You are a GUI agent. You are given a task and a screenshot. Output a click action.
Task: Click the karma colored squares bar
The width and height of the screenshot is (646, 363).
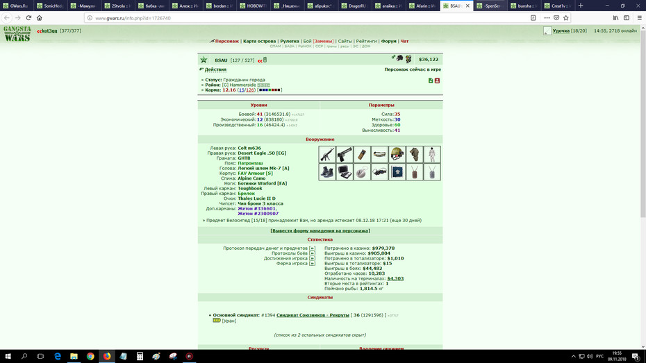tap(270, 90)
